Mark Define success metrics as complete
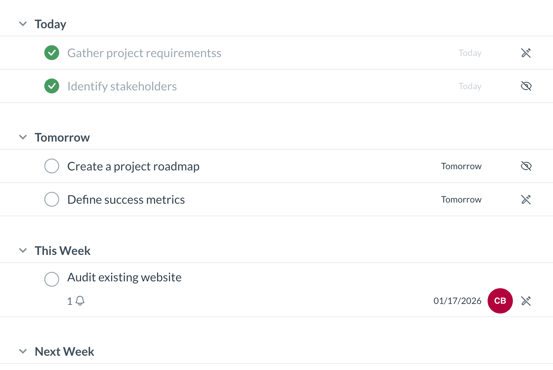This screenshot has width=553, height=370. (52, 200)
